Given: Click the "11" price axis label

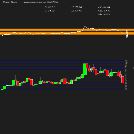Looking at the screenshot, I should click(126, 90).
